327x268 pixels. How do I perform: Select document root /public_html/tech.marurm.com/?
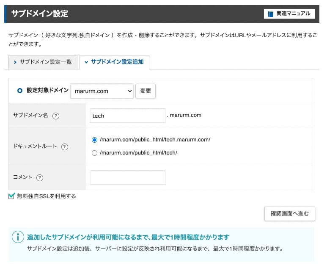[x=94, y=140]
